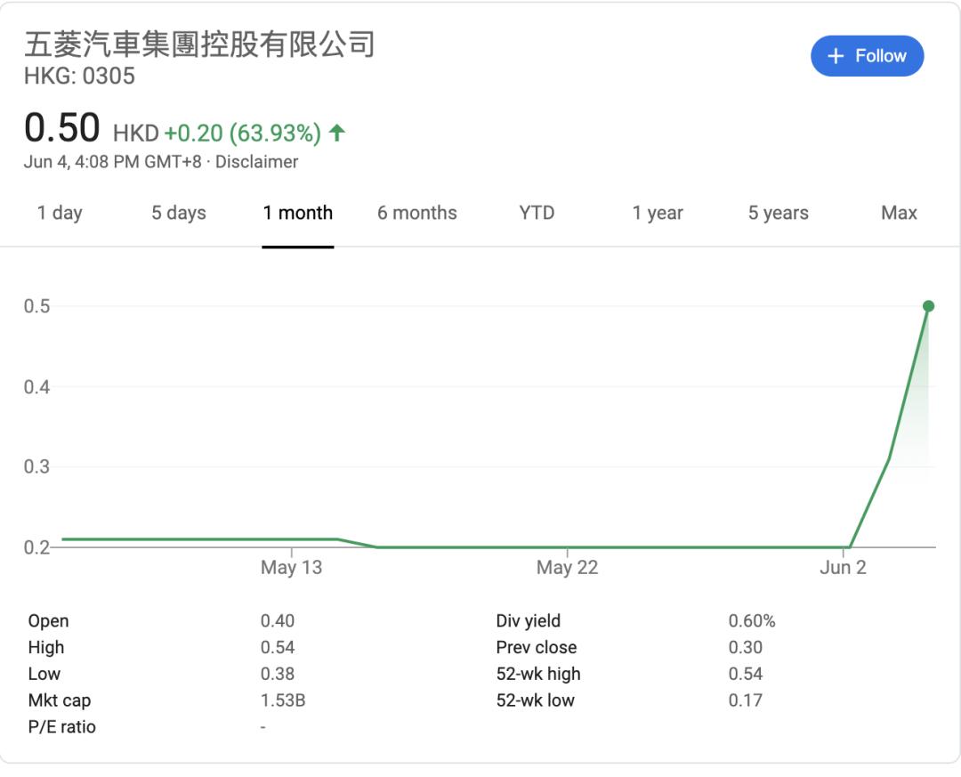The image size is (961, 777).
Task: View the 5 years chart
Action: 778,213
